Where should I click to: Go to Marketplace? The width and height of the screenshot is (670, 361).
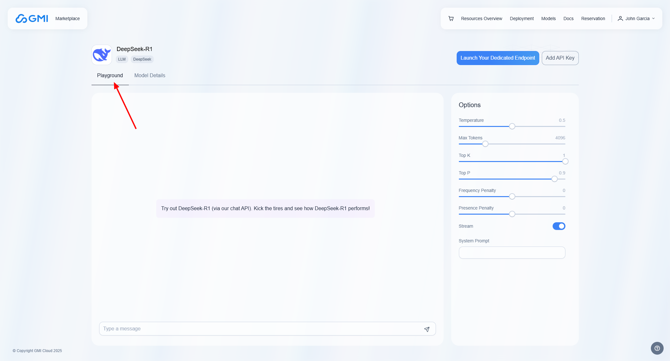68,18
